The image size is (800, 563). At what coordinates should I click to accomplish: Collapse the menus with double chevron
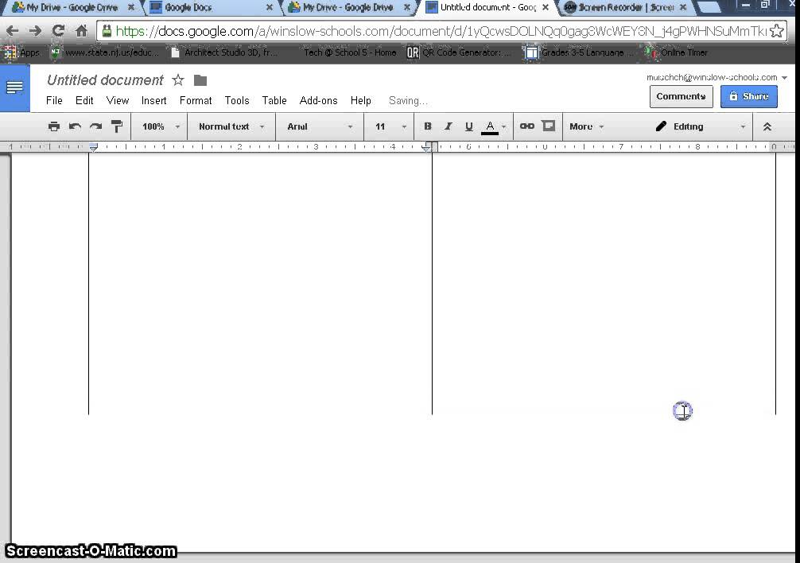click(x=767, y=127)
